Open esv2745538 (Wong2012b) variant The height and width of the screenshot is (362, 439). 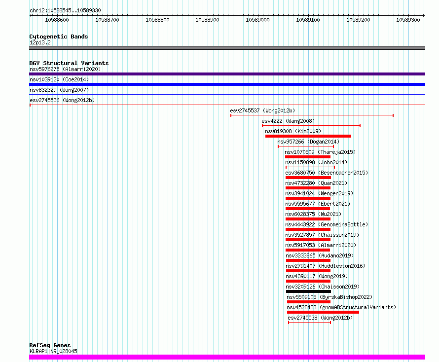(320, 318)
